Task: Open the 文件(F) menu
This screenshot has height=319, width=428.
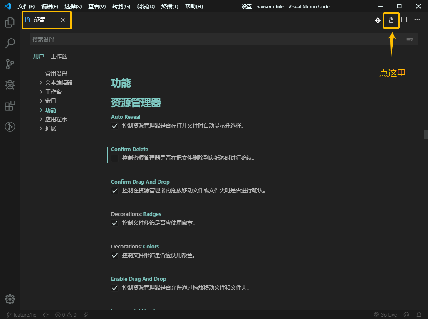Action: 26,6
